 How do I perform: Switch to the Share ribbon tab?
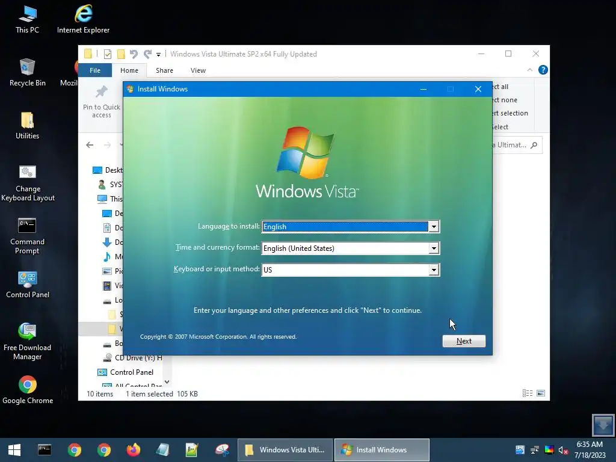click(x=164, y=70)
